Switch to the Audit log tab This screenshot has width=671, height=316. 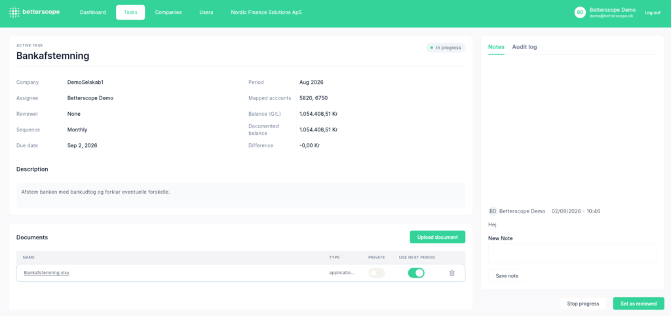tap(524, 47)
